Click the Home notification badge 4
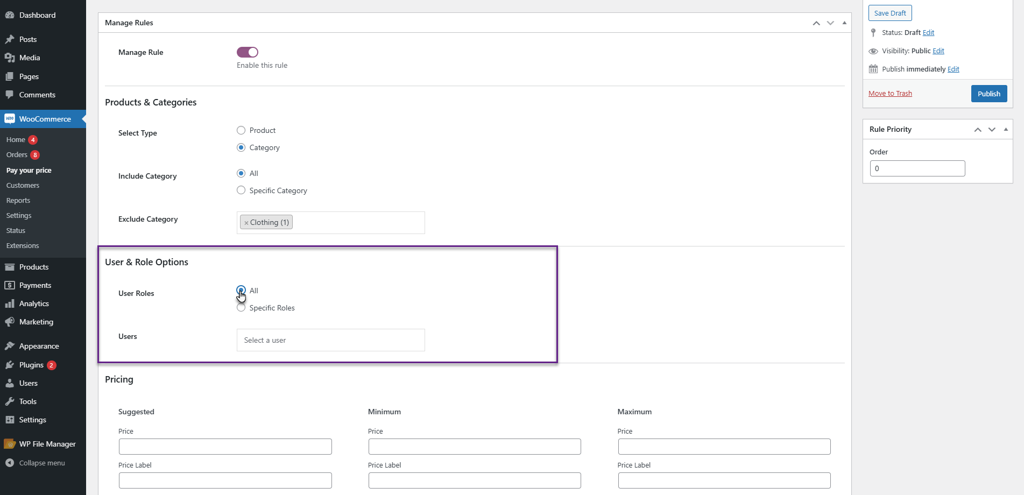The height and width of the screenshot is (495, 1024). tap(33, 140)
